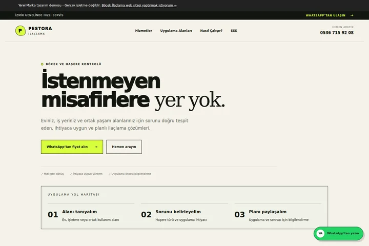Call the phone number 0536 715 92 08
The width and height of the screenshot is (369, 246).
337,33
